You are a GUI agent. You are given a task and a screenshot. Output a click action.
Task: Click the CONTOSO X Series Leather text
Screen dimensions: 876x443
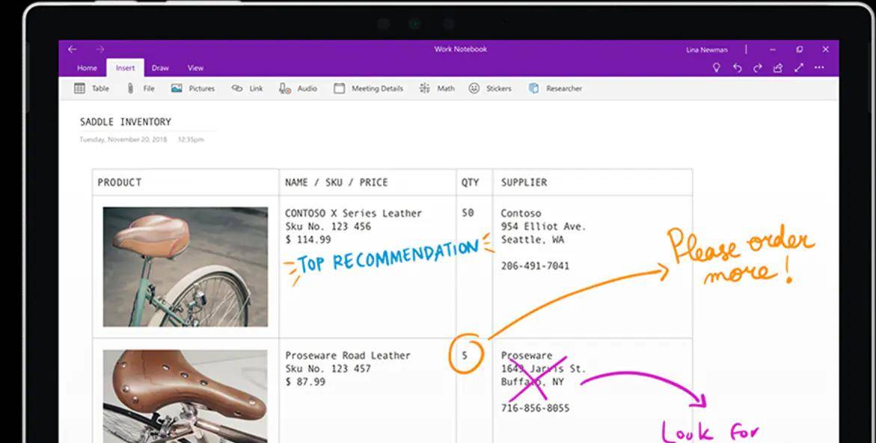(x=353, y=213)
